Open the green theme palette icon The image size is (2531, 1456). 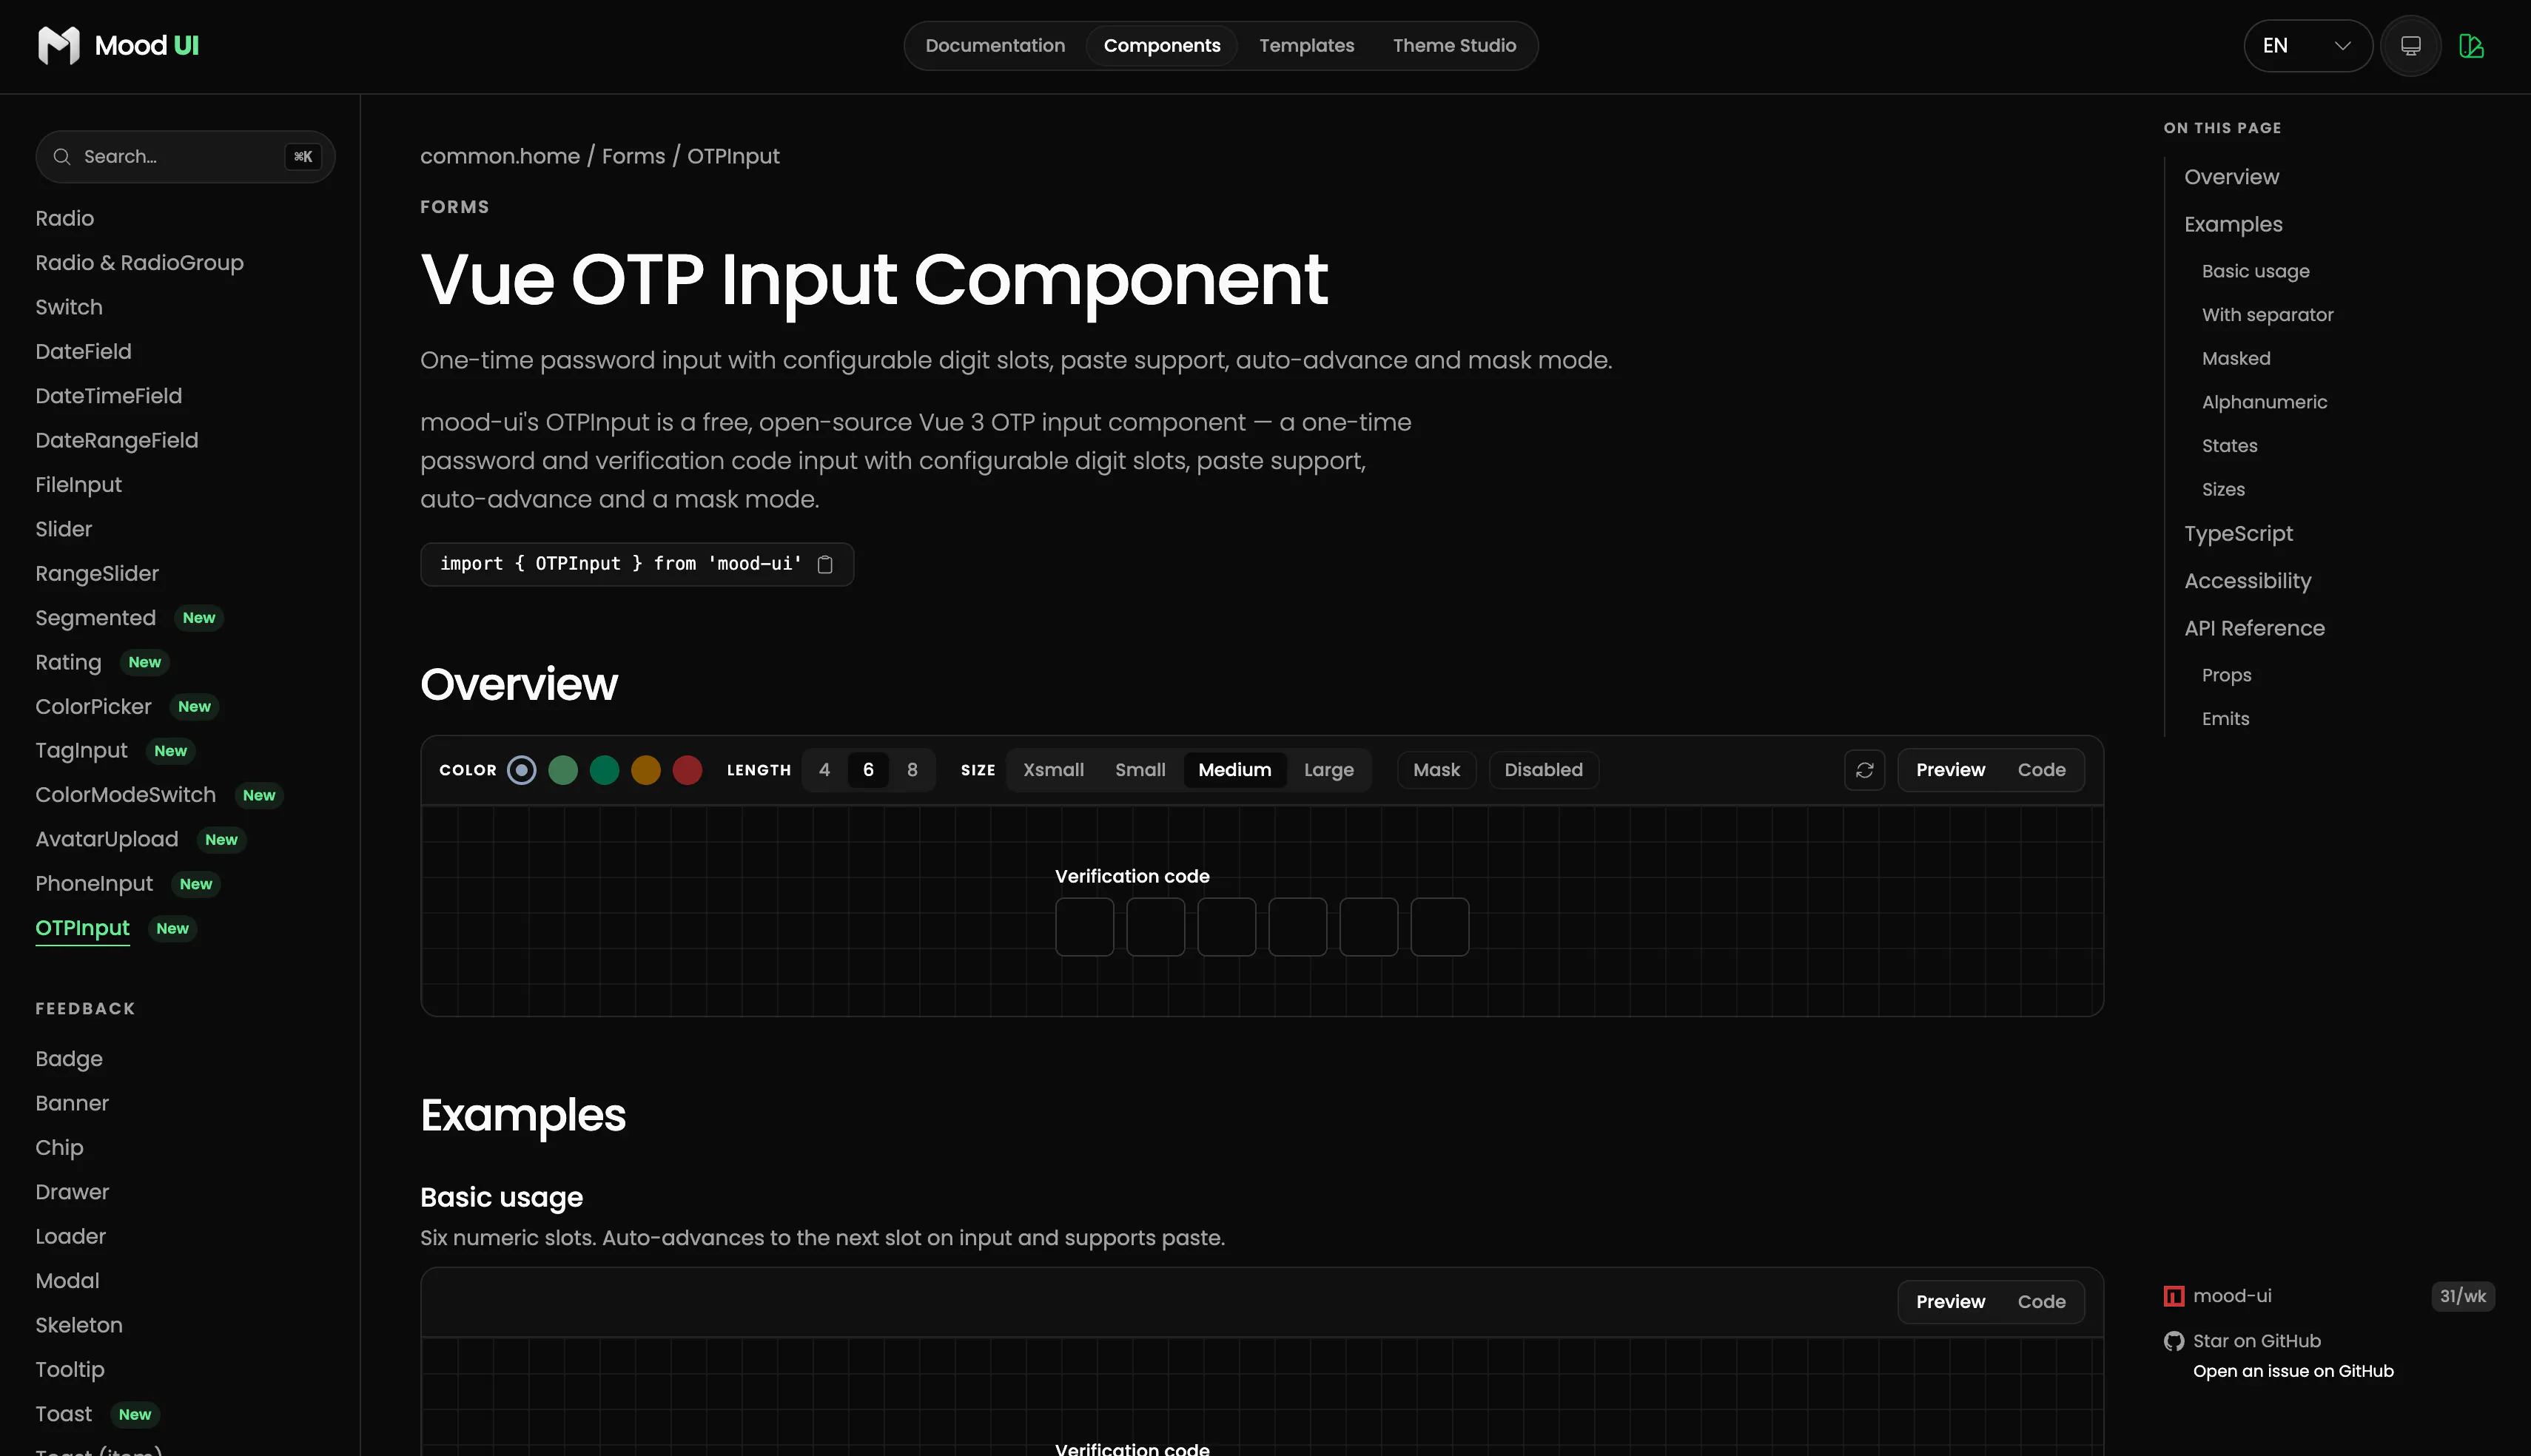tap(2471, 46)
